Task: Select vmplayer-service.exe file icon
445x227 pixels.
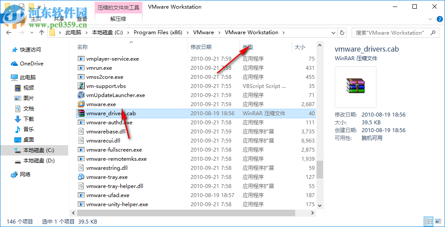Action: click(x=82, y=59)
